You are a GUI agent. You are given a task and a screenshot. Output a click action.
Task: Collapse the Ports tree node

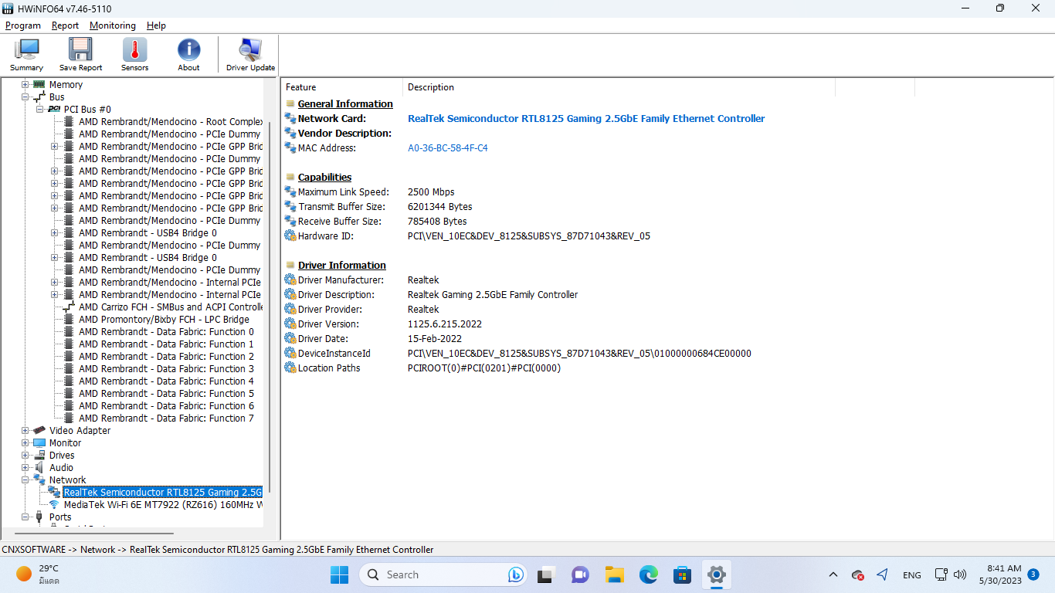[25, 517]
